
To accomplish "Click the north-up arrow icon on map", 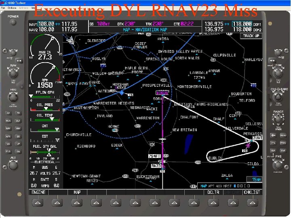I will [x=70, y=40].
